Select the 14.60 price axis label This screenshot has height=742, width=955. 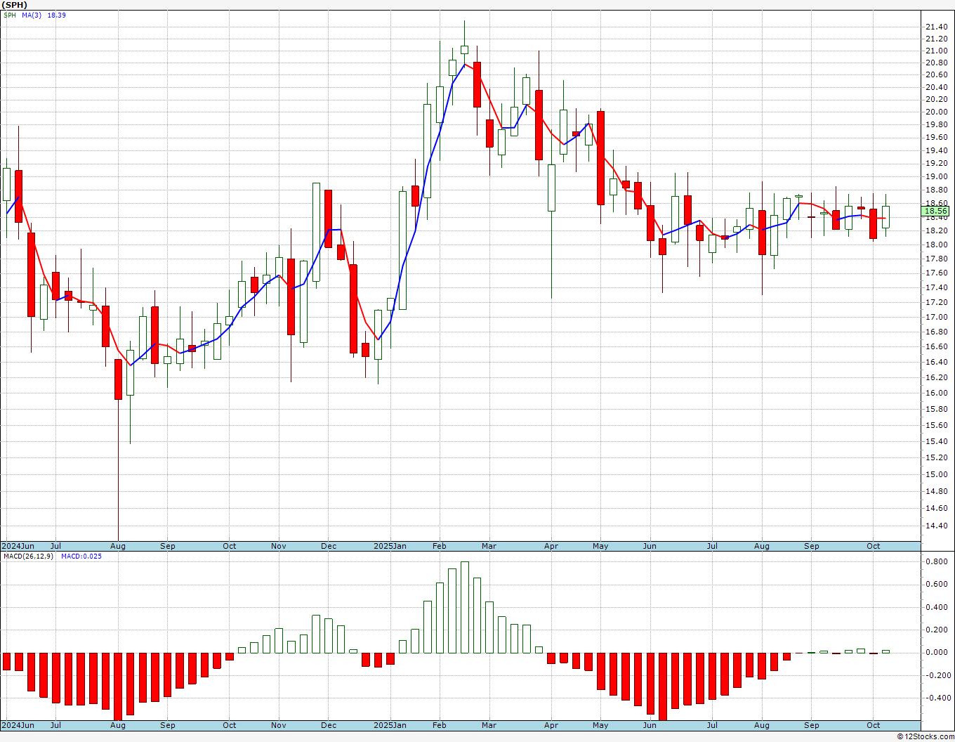click(936, 509)
